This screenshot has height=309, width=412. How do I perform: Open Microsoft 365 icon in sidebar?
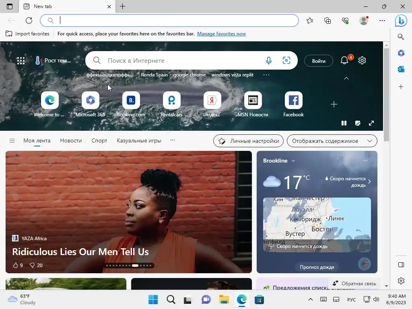[x=401, y=53]
